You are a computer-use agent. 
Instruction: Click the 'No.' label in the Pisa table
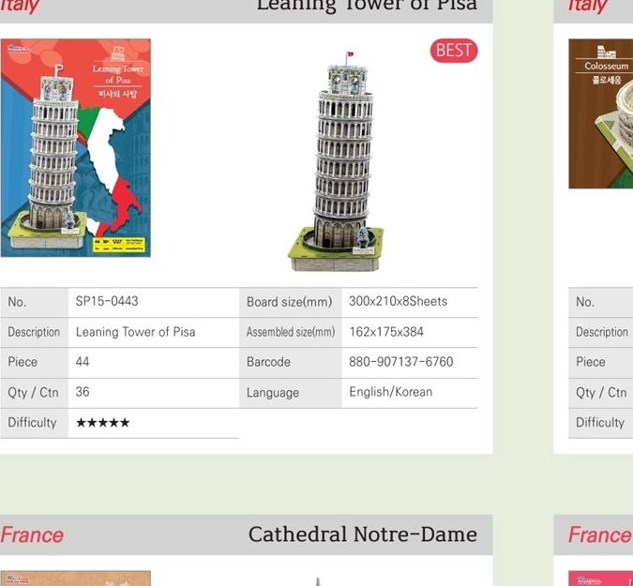(17, 302)
